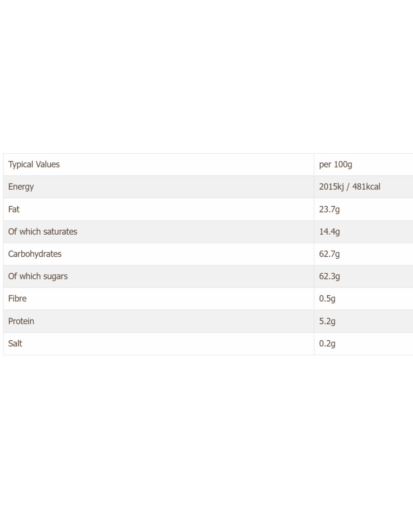Click the 23.7g fat value
Image resolution: width=413 pixels, height=516 pixels.
[329, 209]
